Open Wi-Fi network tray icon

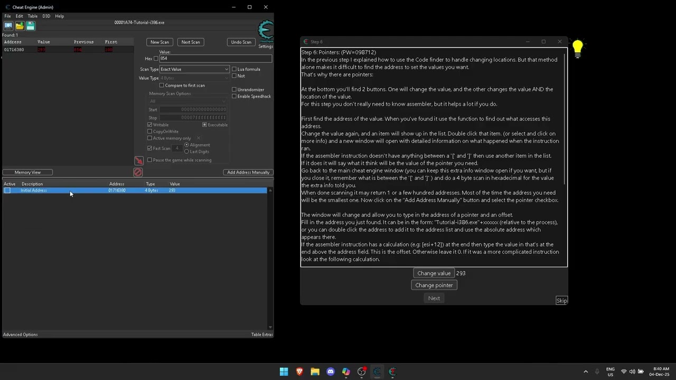click(x=624, y=372)
